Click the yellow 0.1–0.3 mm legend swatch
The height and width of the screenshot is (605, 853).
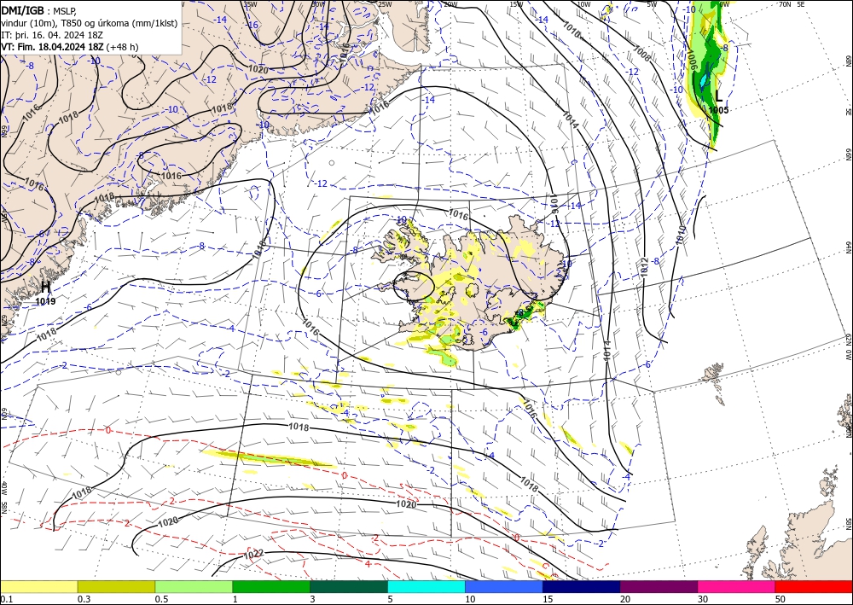(38, 586)
